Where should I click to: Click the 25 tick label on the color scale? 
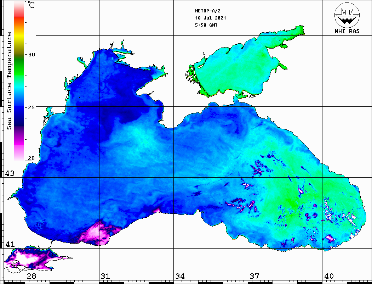click(x=32, y=107)
